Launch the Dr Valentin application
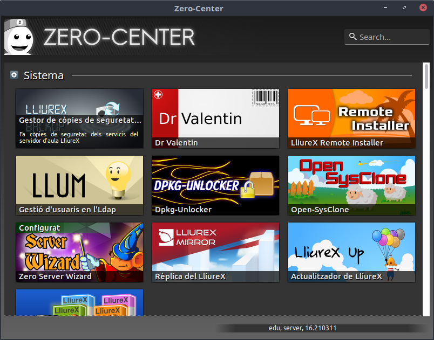The height and width of the screenshot is (340, 434). [x=215, y=119]
